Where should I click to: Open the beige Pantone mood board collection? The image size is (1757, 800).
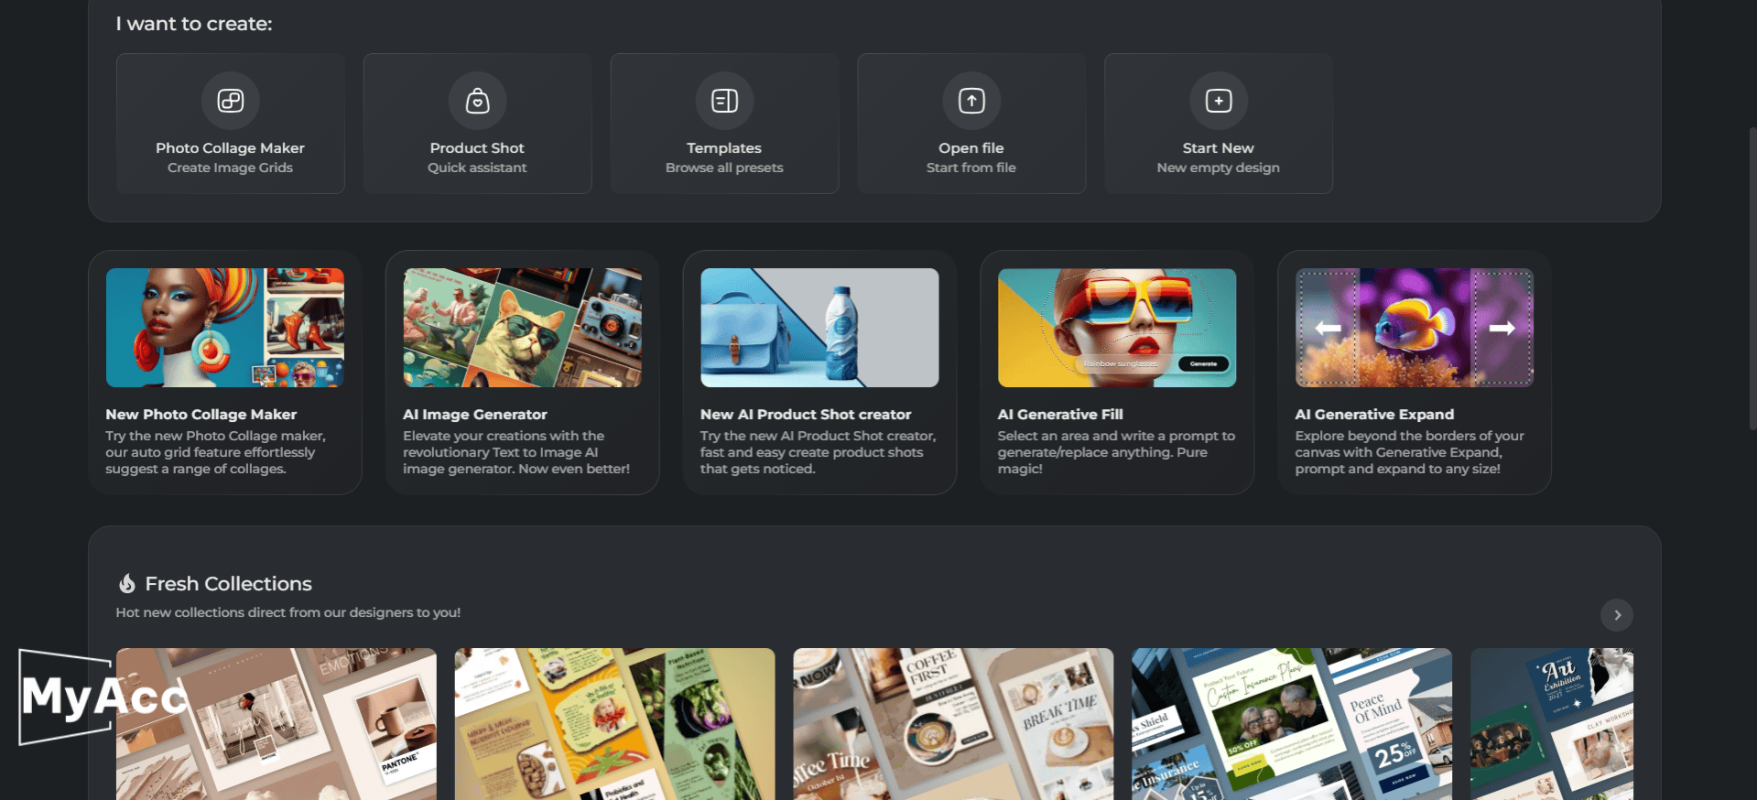277,724
